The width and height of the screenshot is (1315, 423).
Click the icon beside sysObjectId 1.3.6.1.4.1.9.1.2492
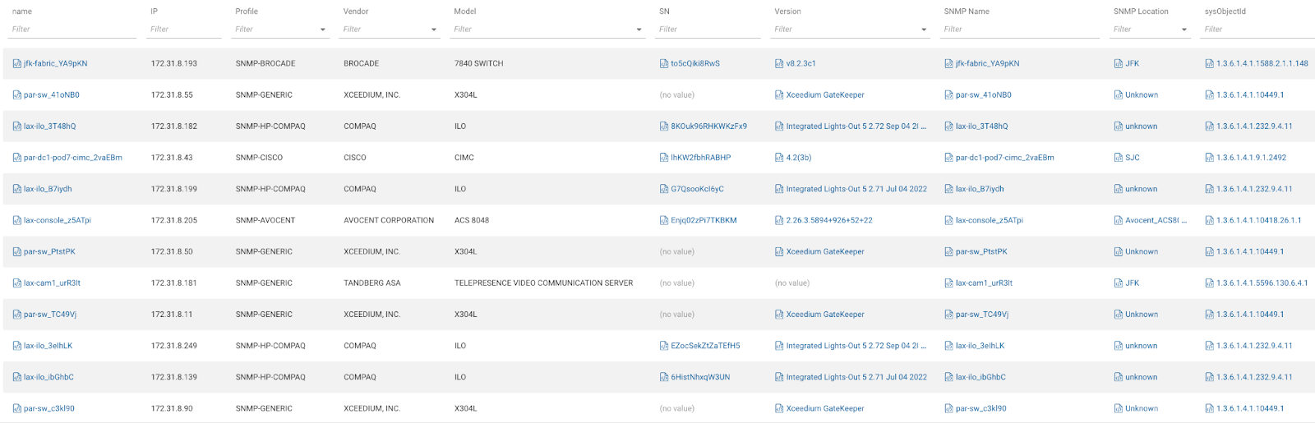point(1210,158)
